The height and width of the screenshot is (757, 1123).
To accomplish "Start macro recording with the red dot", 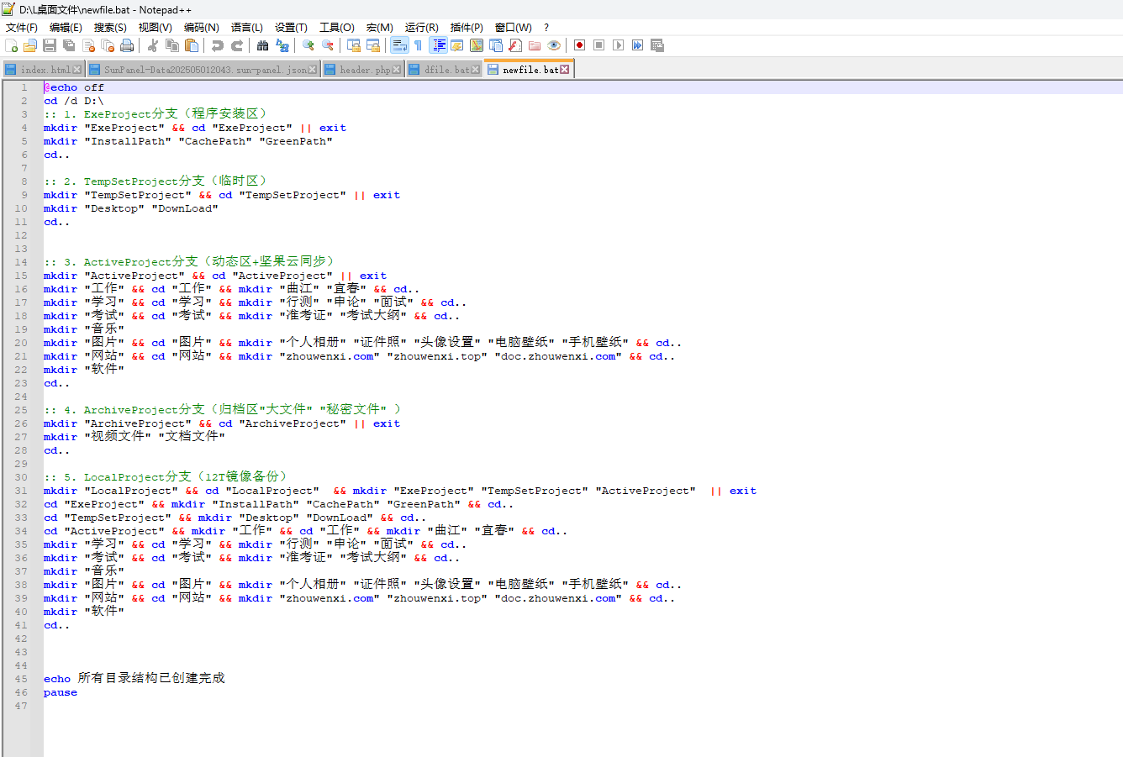I will 579,45.
